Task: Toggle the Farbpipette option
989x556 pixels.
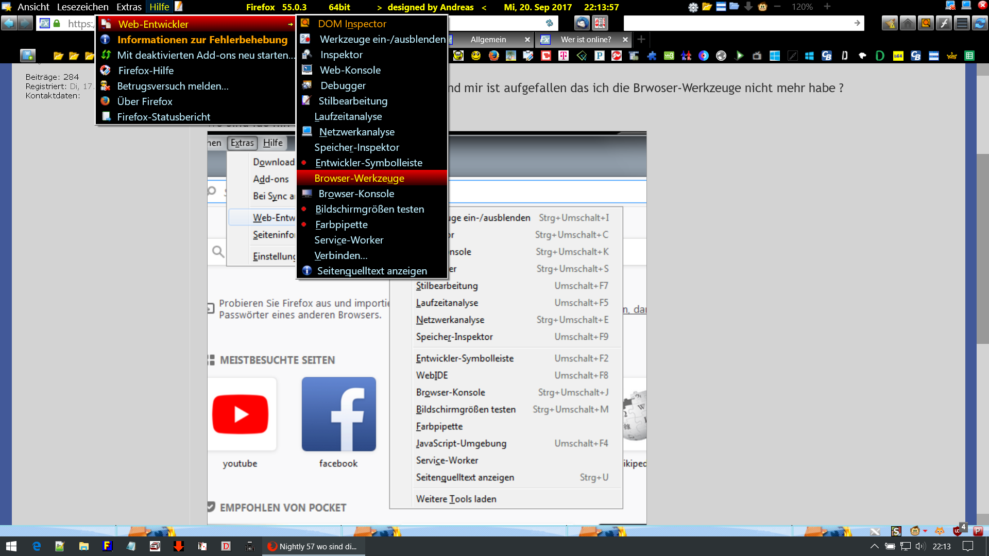Action: 341,224
